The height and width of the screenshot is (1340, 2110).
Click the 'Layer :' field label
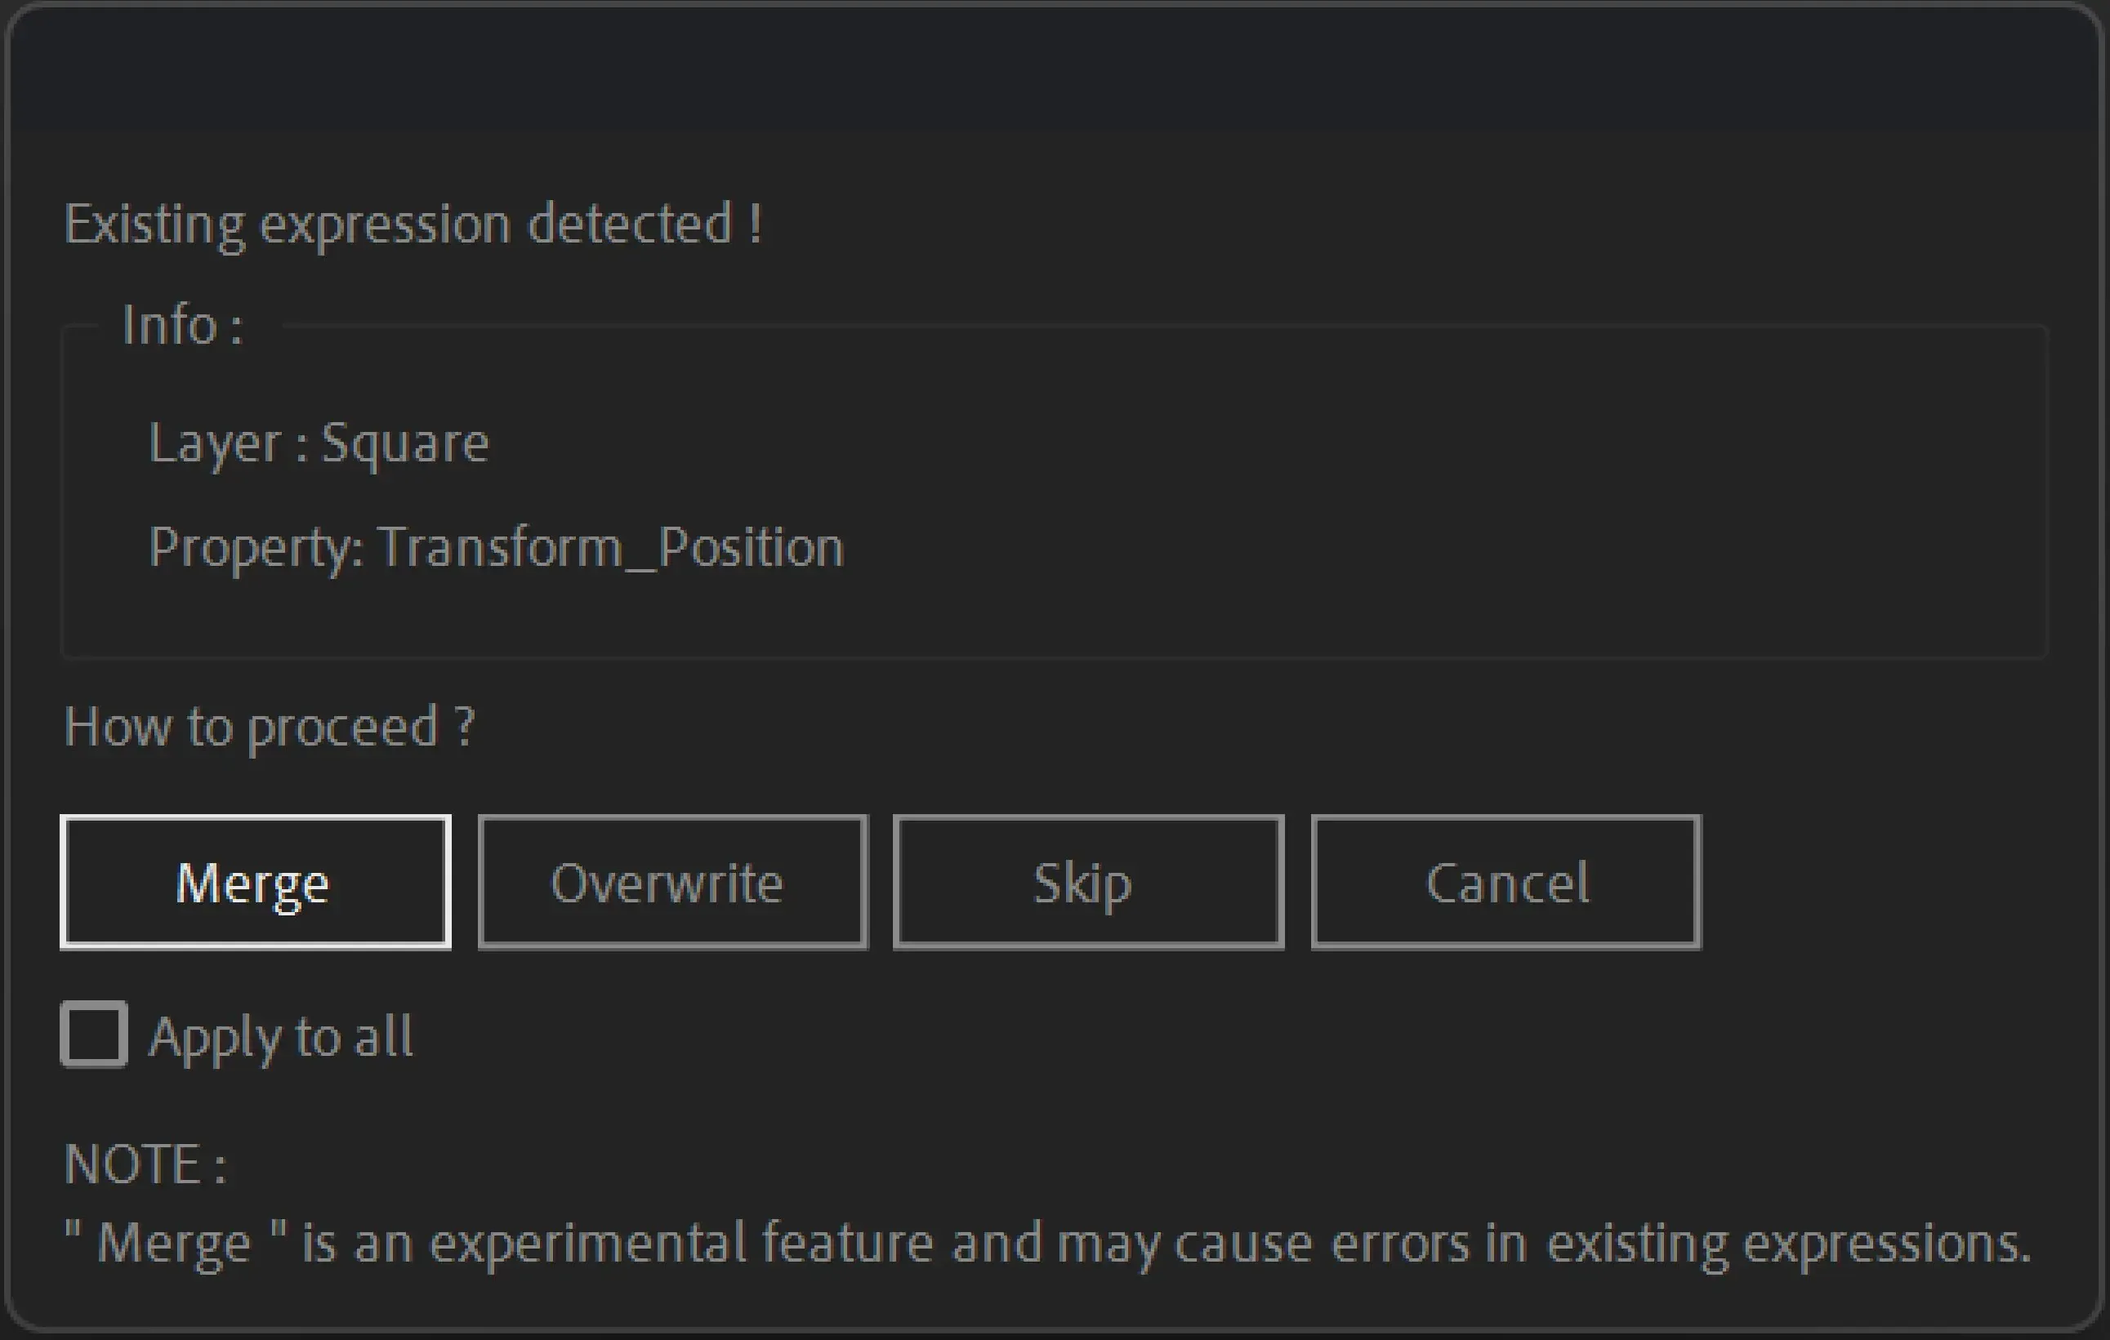coord(228,444)
